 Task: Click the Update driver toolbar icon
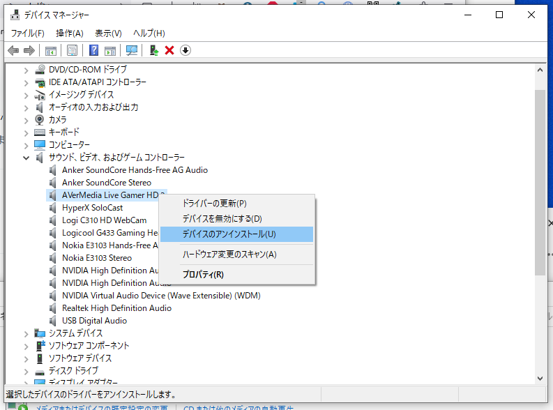(x=154, y=50)
